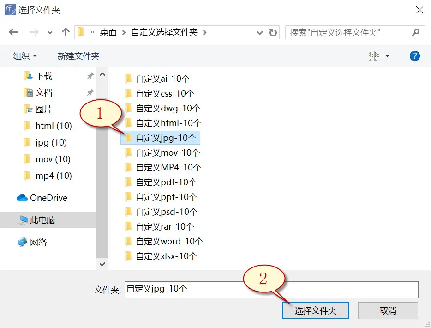Select 此电脑 in the navigation pane
This screenshot has width=431, height=328.
click(41, 220)
